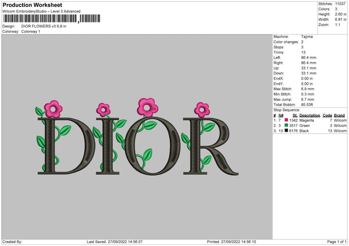Click the green color swatch in stop sequence

click(286, 125)
